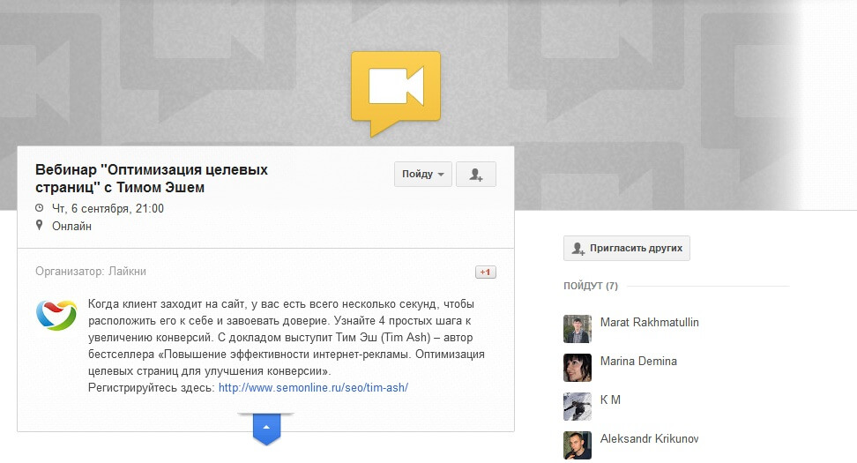The height and width of the screenshot is (463, 857).
Task: Select the name Marina Demina
Action: click(638, 361)
